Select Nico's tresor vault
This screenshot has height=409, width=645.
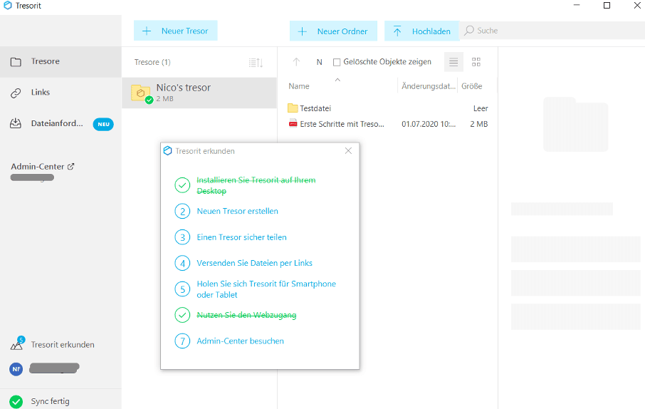[199, 93]
